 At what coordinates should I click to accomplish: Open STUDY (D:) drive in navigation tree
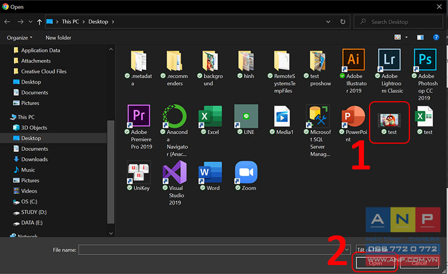coord(30,212)
